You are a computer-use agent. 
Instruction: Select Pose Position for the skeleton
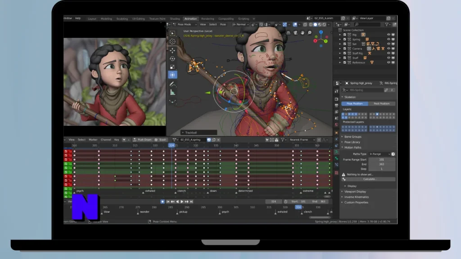click(355, 104)
